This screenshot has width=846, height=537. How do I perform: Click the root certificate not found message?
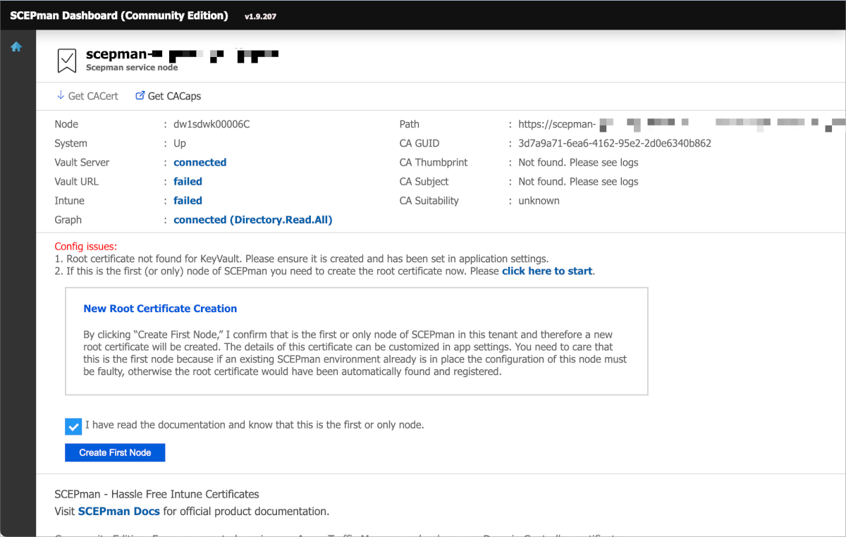(301, 259)
